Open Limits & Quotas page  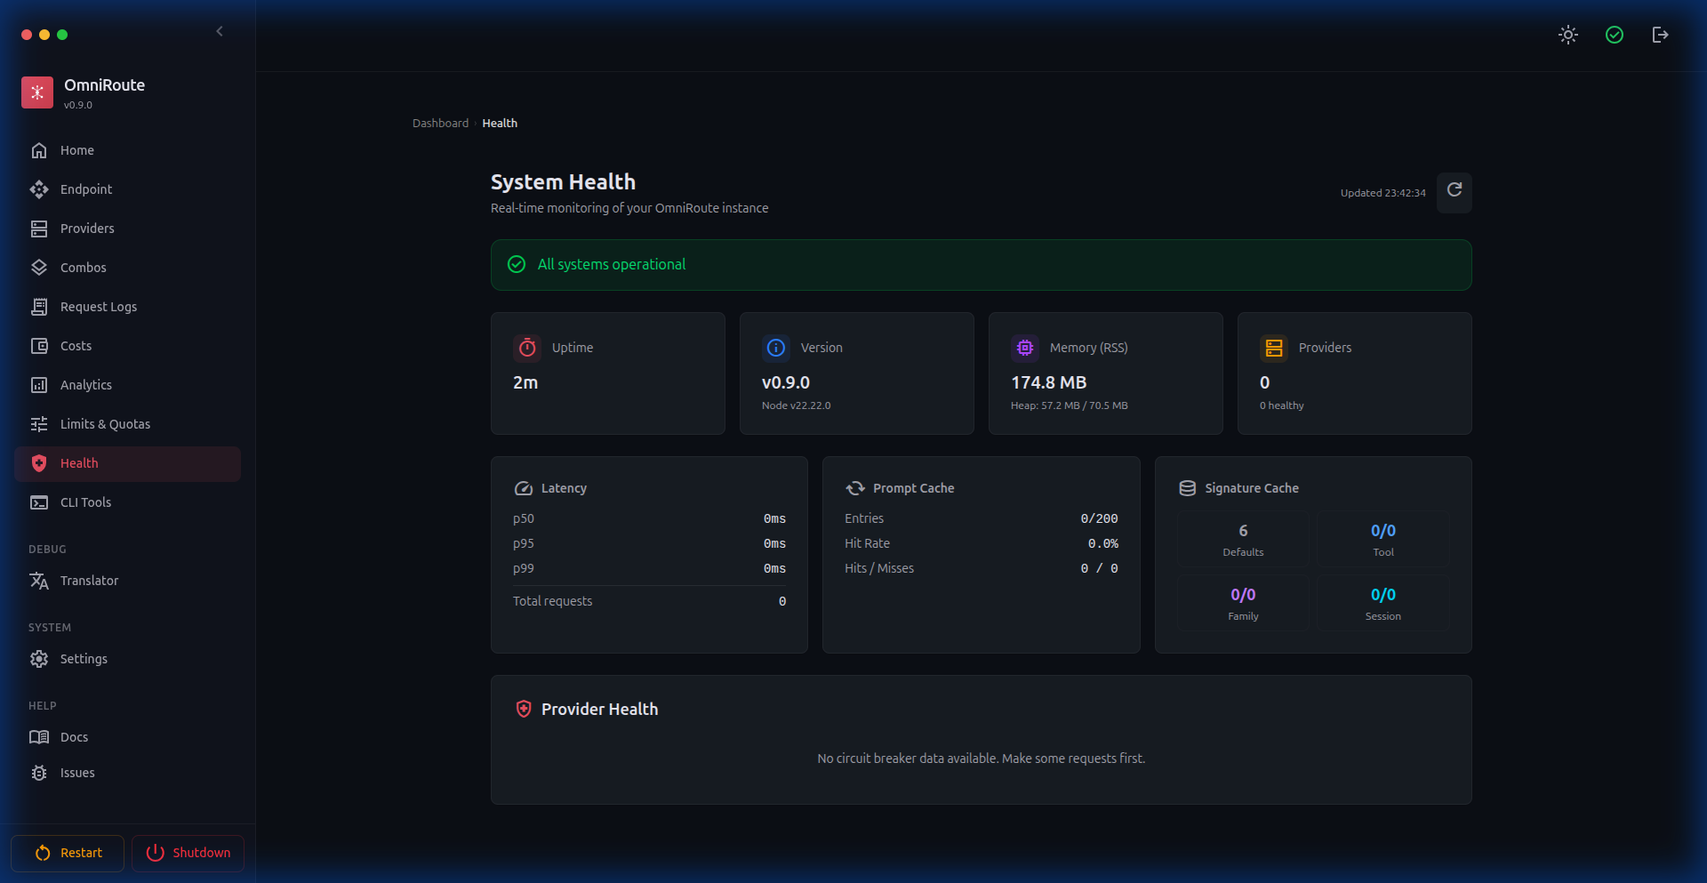pyautogui.click(x=105, y=424)
